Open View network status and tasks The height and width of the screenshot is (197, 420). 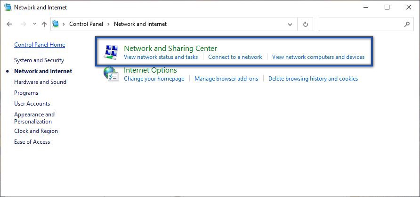click(161, 57)
